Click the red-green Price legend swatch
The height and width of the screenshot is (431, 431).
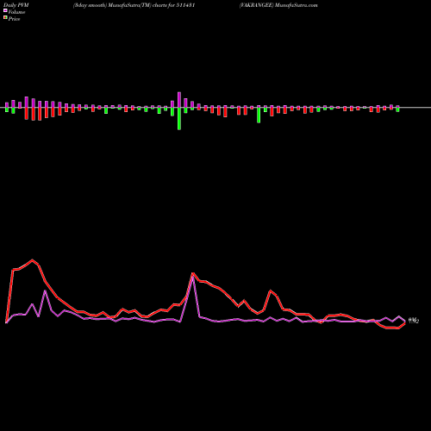5,17
